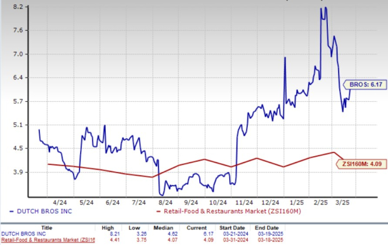This screenshot has width=388, height=245.
Task: Click the Current column header
Action: click(x=197, y=228)
